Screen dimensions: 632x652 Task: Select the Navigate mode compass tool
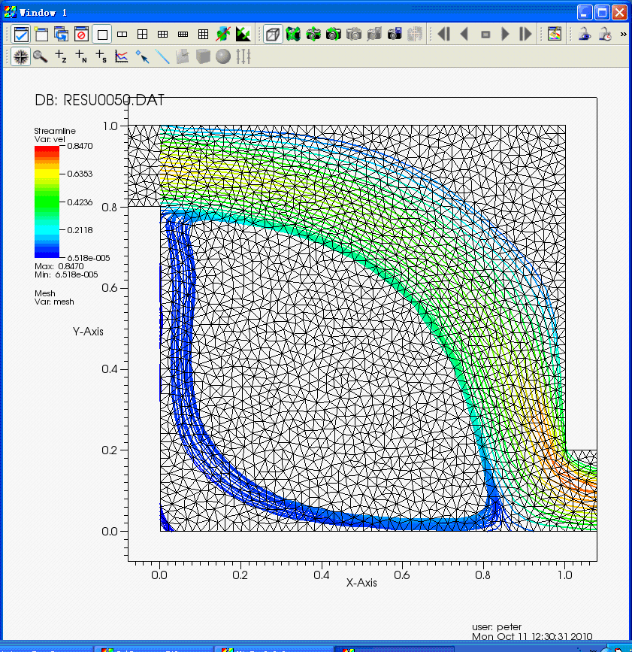(20, 56)
